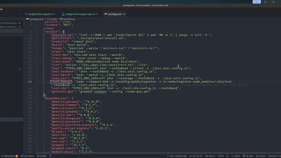281x158 pixels.
Task: Close the package.json tab
Action: point(124,14)
